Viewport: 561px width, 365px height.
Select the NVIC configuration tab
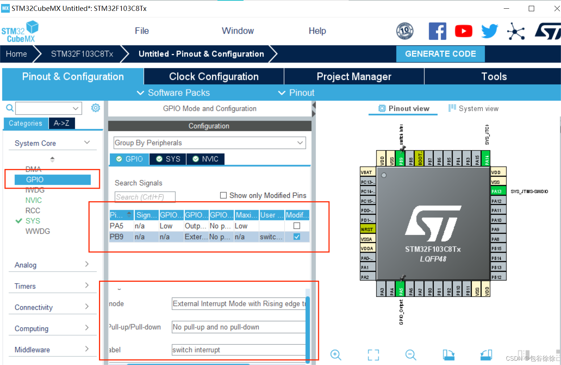click(x=205, y=159)
